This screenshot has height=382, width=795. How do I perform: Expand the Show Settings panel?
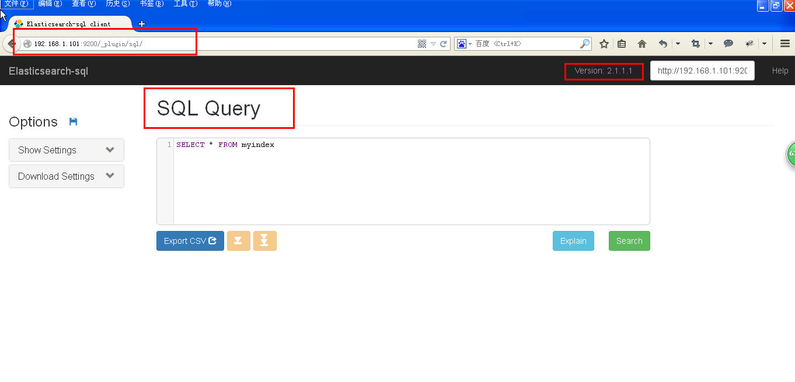(67, 150)
